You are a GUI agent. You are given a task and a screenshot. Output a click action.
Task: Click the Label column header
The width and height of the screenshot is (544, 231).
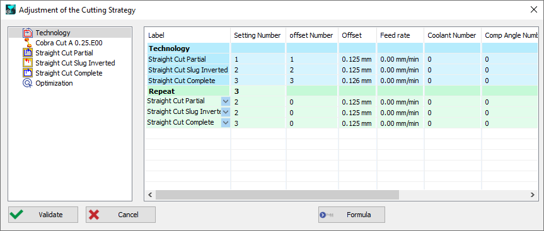188,35
